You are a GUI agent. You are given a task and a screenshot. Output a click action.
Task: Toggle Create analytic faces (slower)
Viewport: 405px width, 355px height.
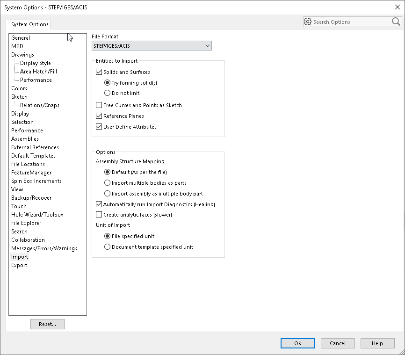99,215
